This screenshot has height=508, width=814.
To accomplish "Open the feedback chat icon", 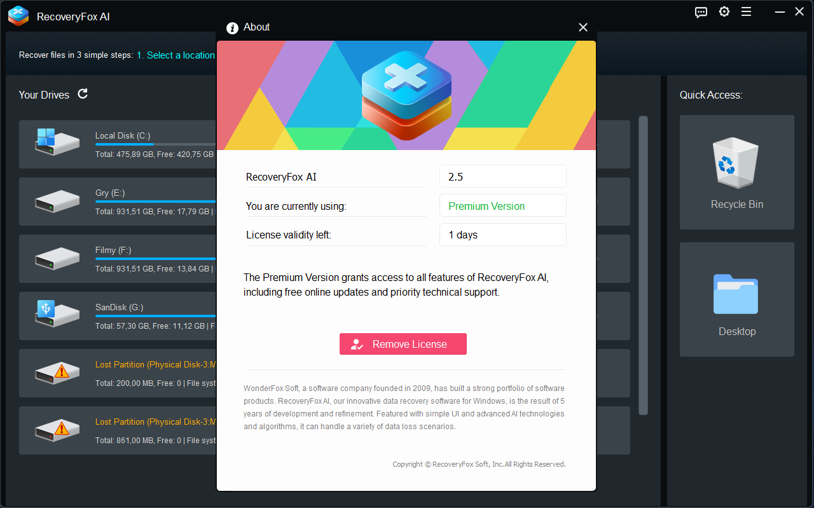I will click(701, 12).
